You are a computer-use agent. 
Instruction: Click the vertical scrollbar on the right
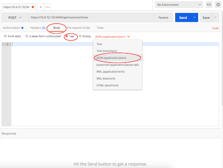[x=222, y=58]
